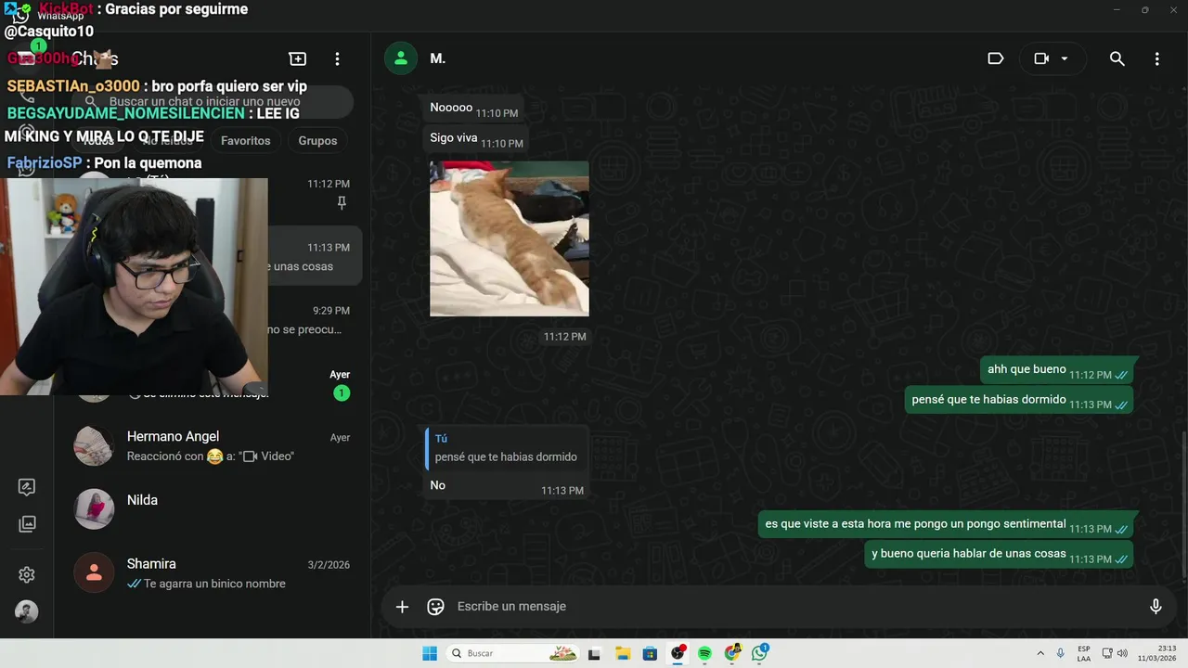Open network and volume quick settings
This screenshot has width=1188, height=668.
(1114, 654)
